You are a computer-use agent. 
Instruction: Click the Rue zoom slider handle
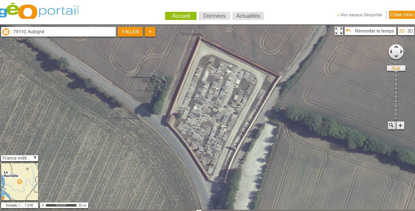[396, 68]
